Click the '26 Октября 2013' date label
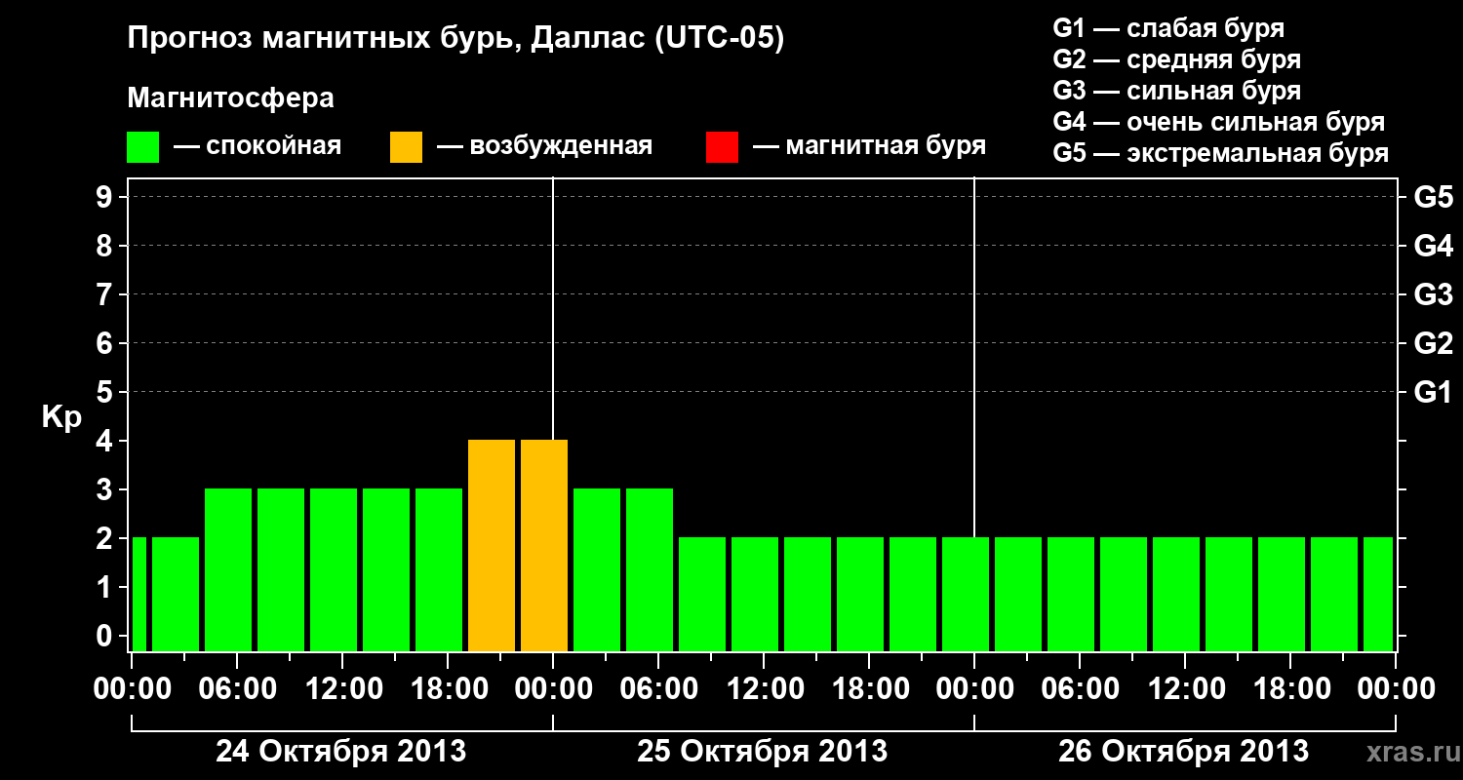 [1183, 752]
